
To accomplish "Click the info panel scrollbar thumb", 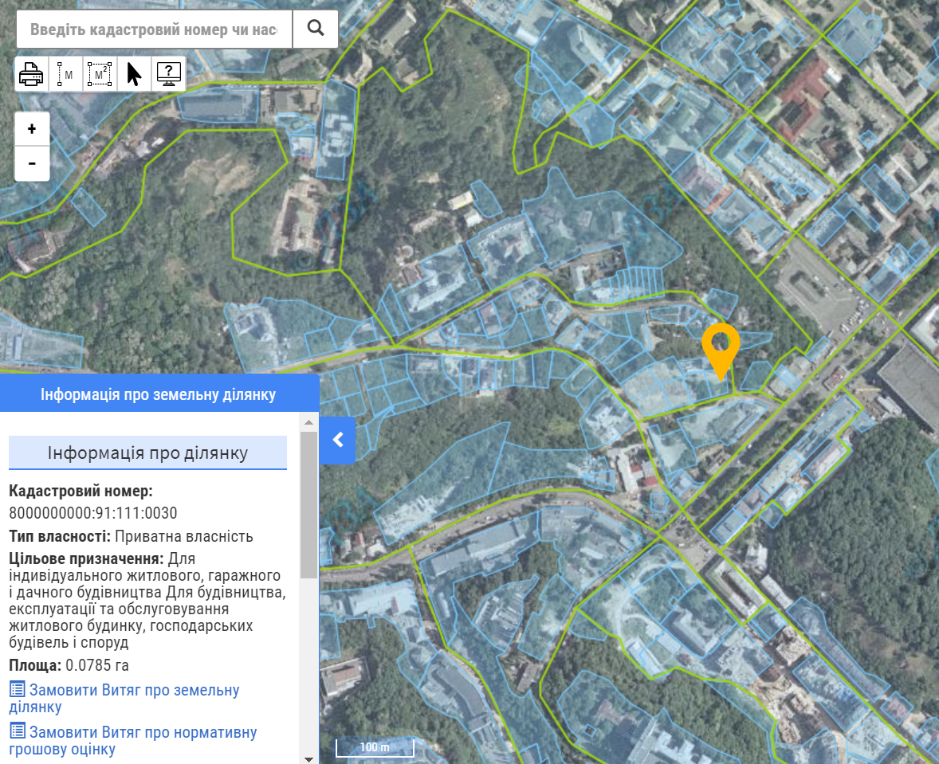I will (x=308, y=502).
